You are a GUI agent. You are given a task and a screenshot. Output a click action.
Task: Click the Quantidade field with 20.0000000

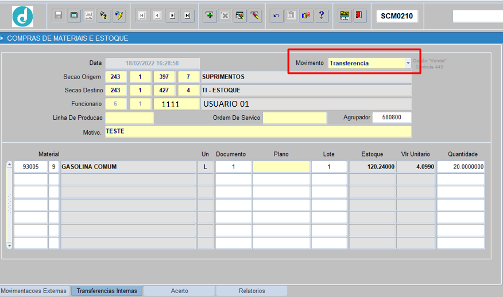tap(461, 167)
